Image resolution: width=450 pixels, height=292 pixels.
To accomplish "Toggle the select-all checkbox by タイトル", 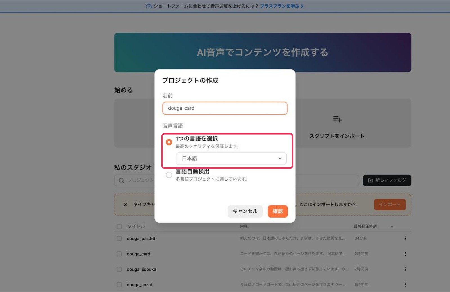I will (119, 226).
